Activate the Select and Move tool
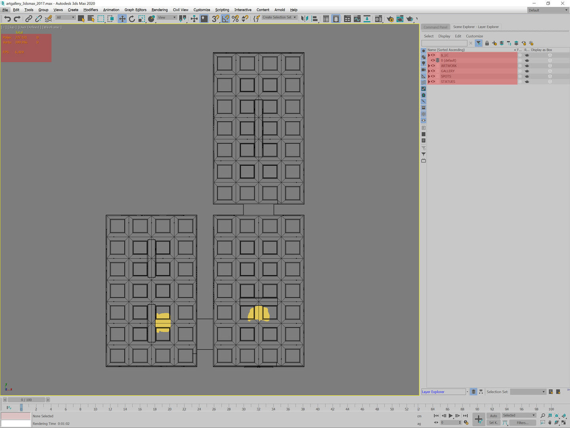Screen dimensions: 570x428 (x=122, y=19)
